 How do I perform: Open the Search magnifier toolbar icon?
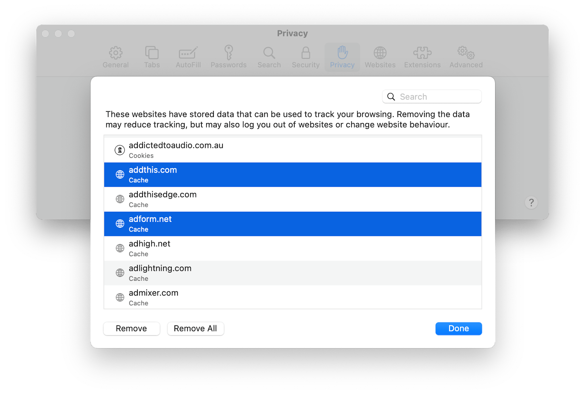point(269,53)
